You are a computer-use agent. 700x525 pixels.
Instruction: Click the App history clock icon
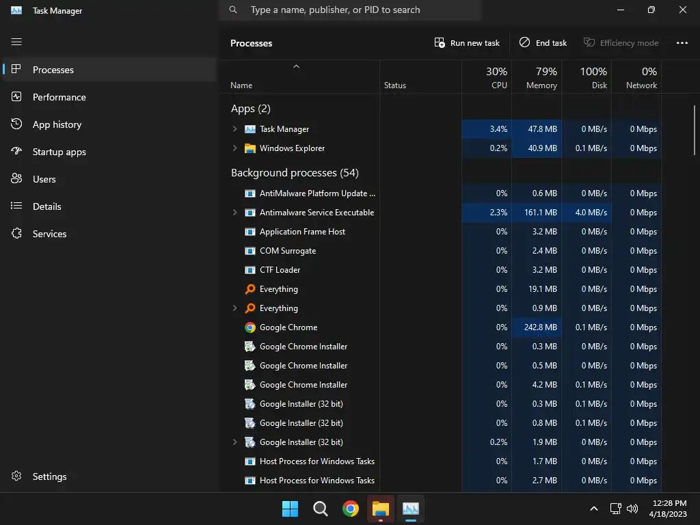coord(16,124)
